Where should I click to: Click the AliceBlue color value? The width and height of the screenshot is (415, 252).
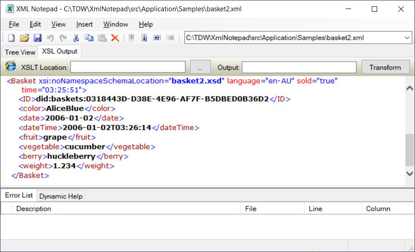tap(65, 108)
